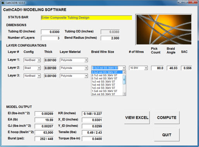This screenshot has height=147, width=199.
Task: Open the 16 BW number of wires dropdown
Action: [146, 68]
